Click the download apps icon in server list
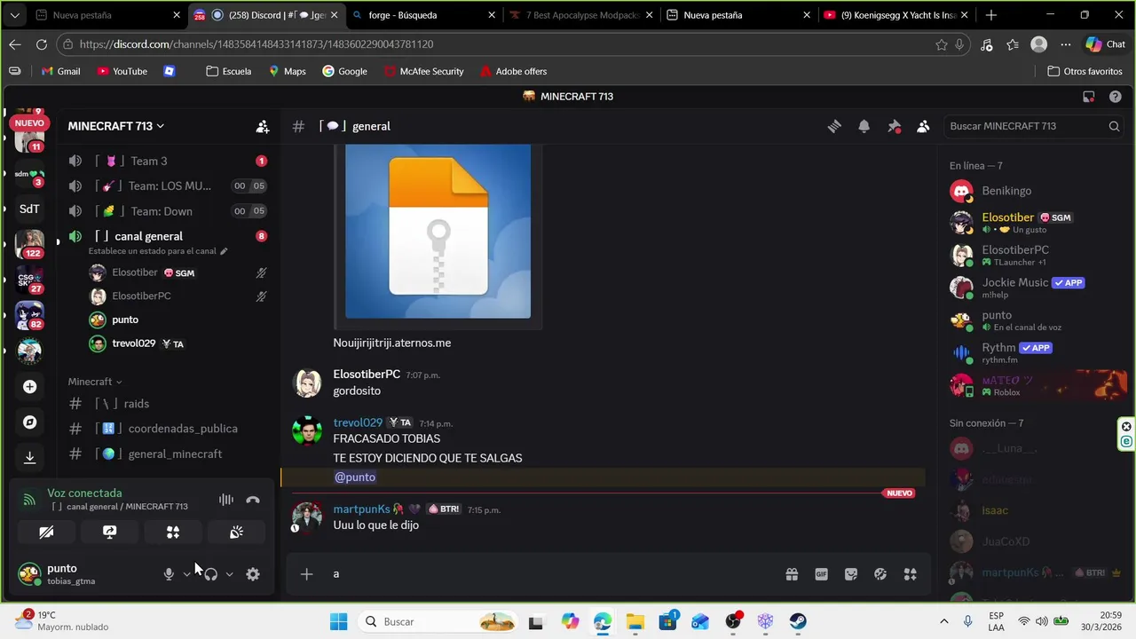 [29, 458]
